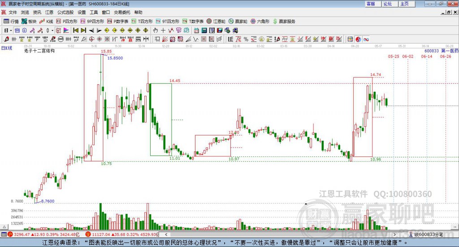Viewport: 459px width, 247px height.
Task: Click the 主页 homepage button
Action: [407, 4]
